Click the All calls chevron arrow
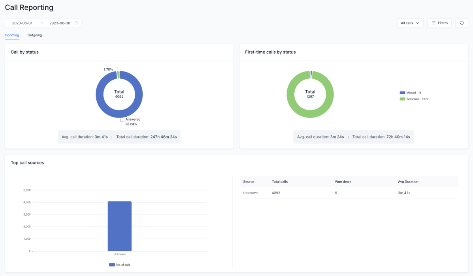The image size is (473, 276). [418, 23]
